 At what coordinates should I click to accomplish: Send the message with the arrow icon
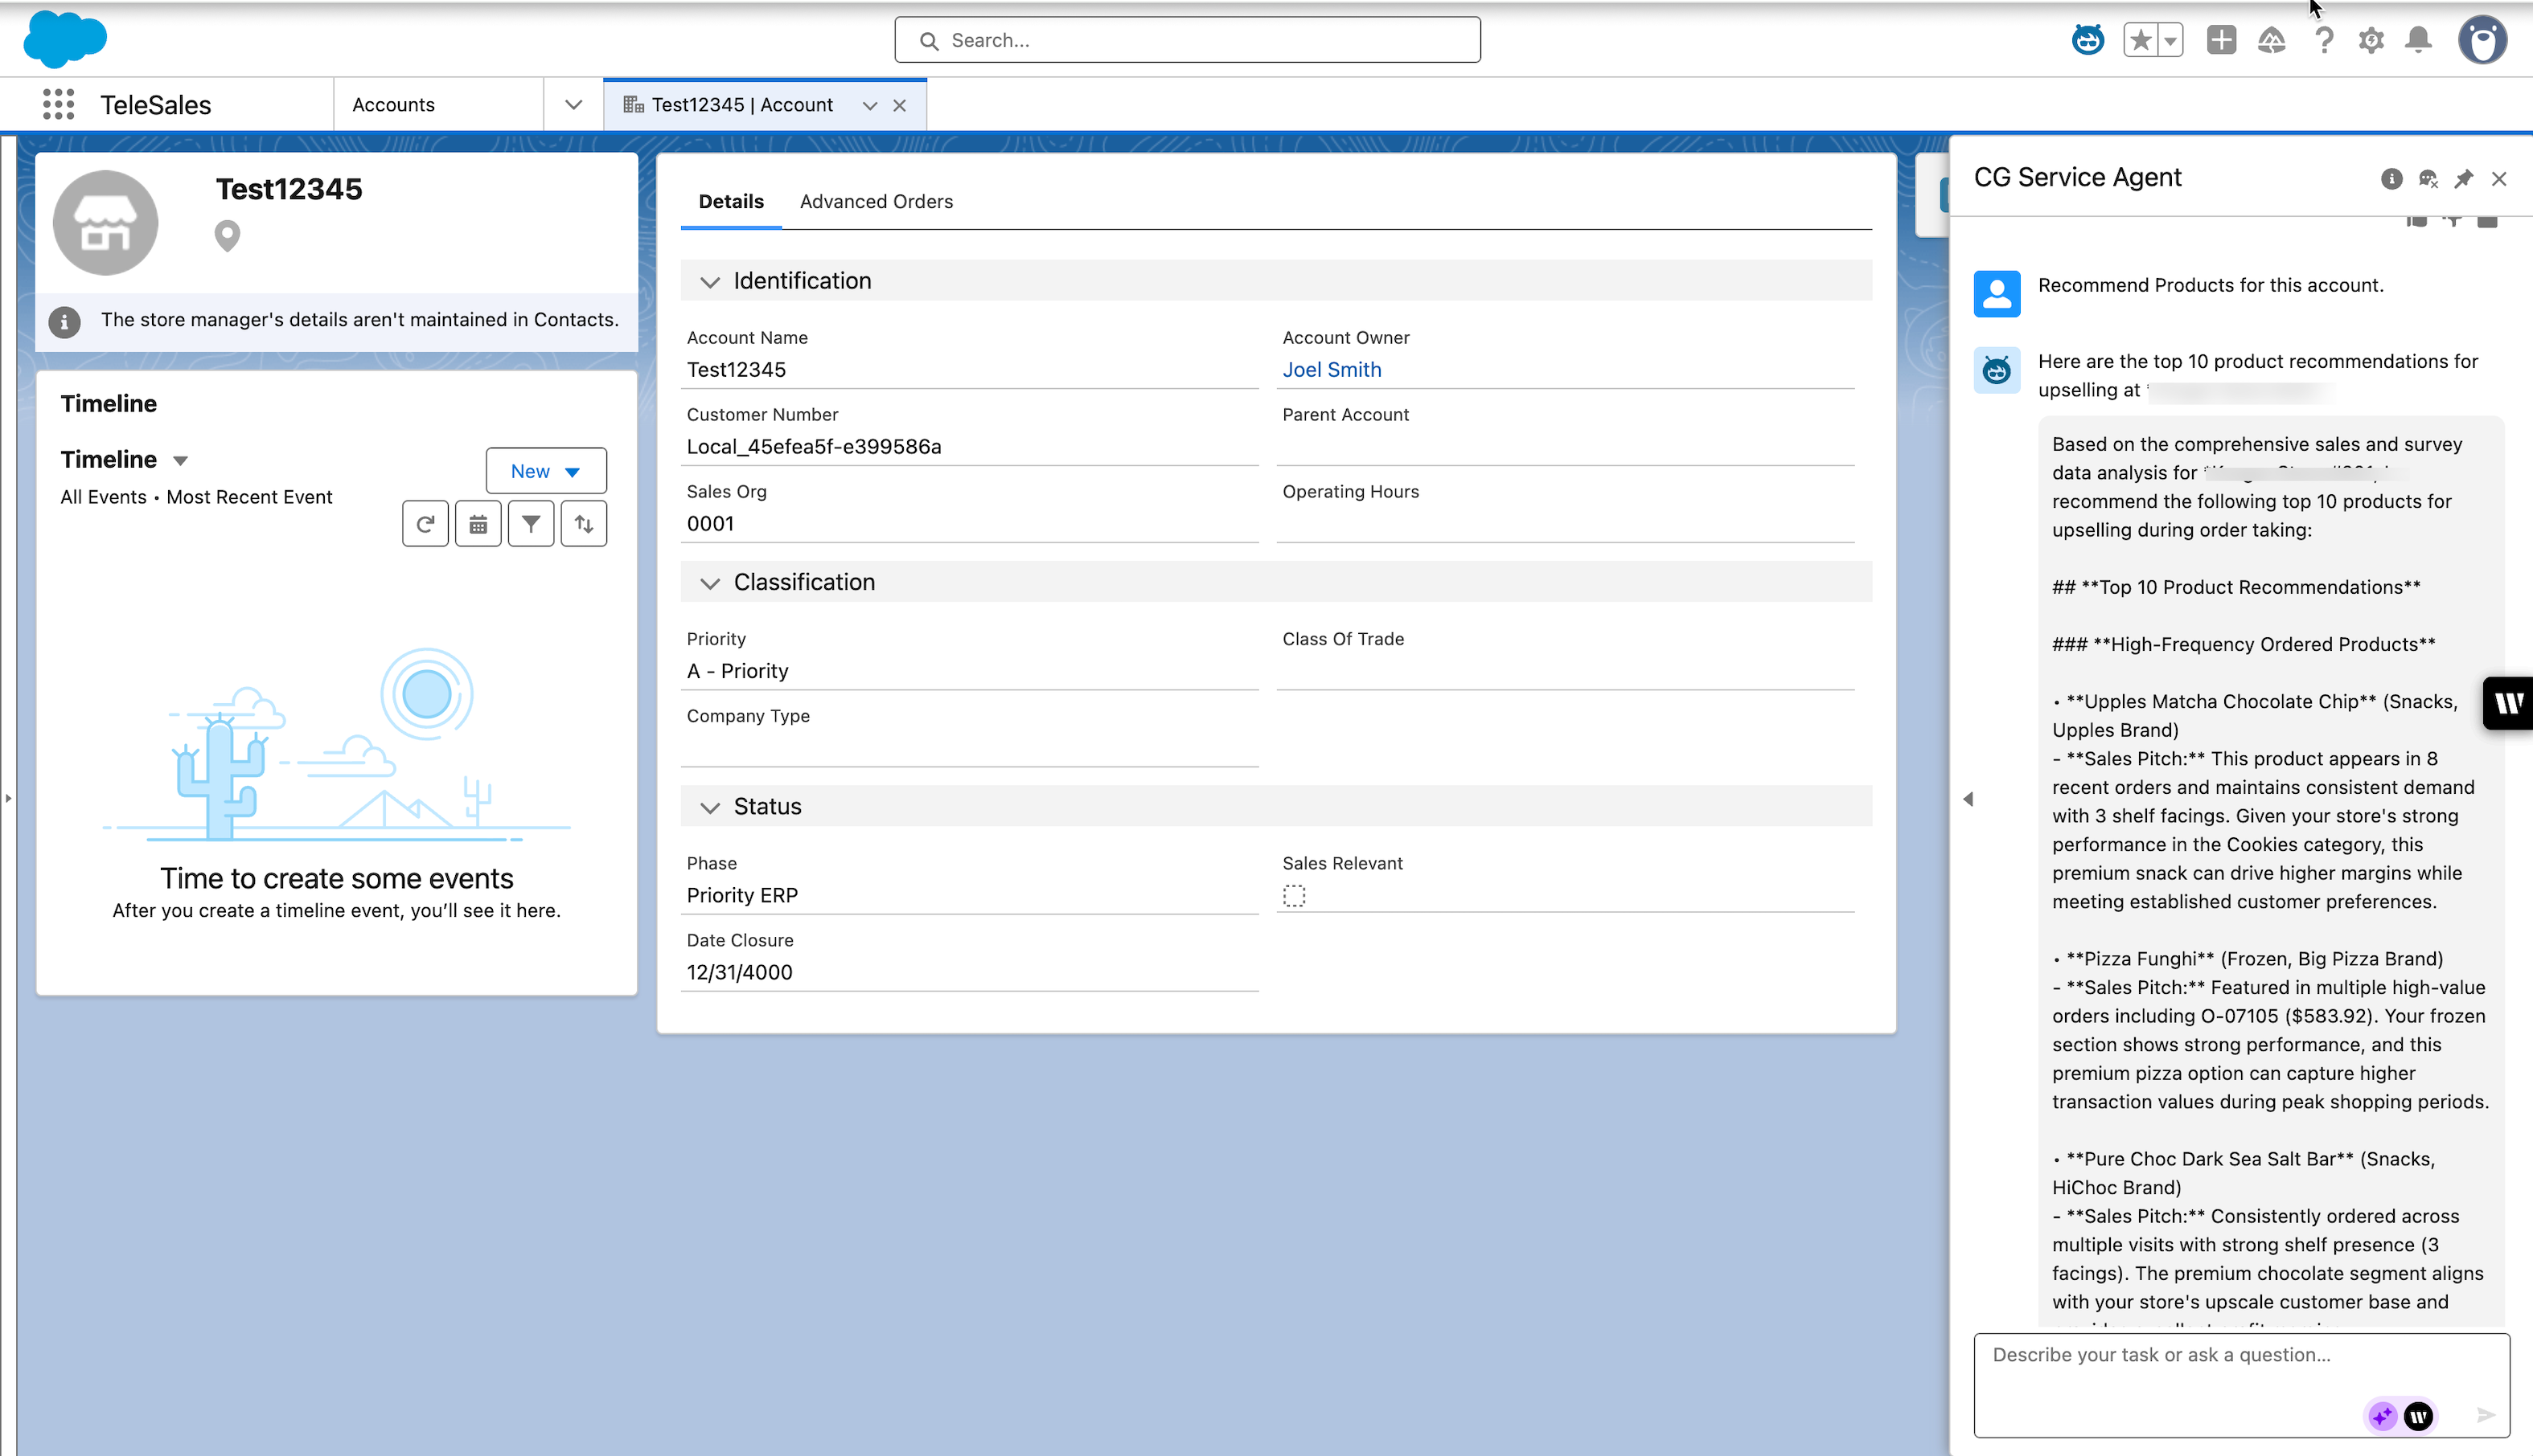[x=2486, y=1415]
